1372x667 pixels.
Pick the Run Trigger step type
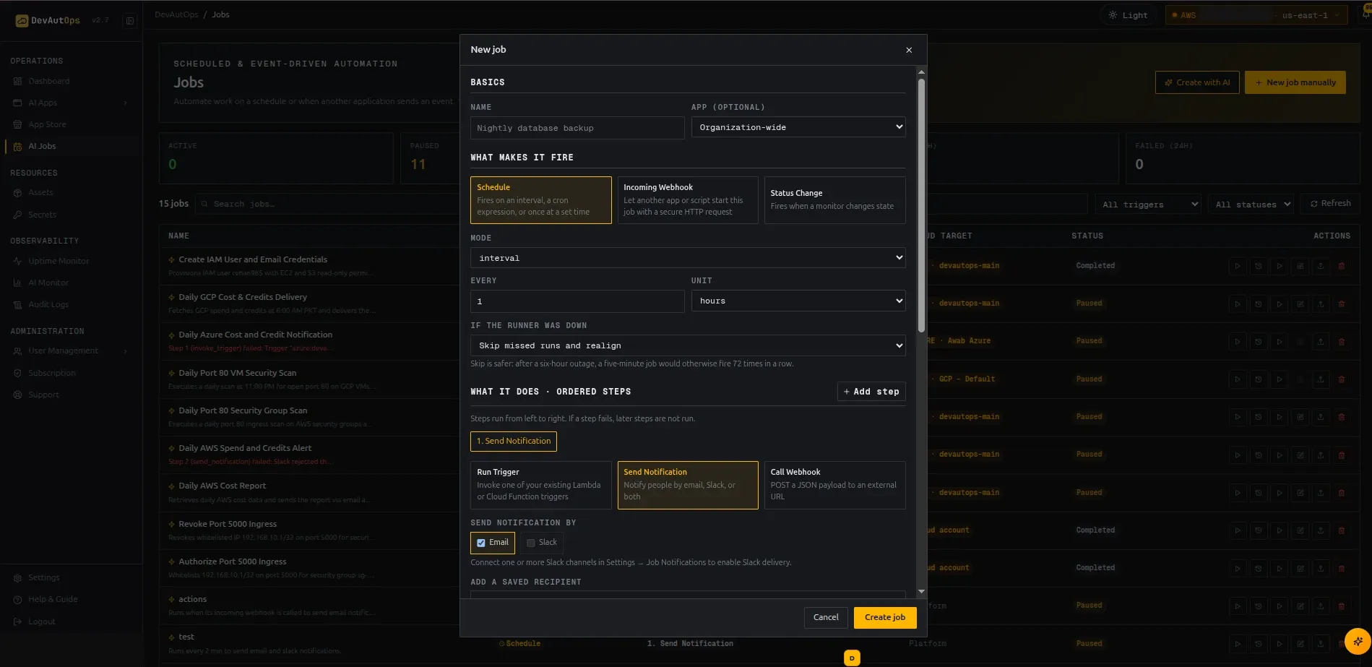(x=540, y=485)
